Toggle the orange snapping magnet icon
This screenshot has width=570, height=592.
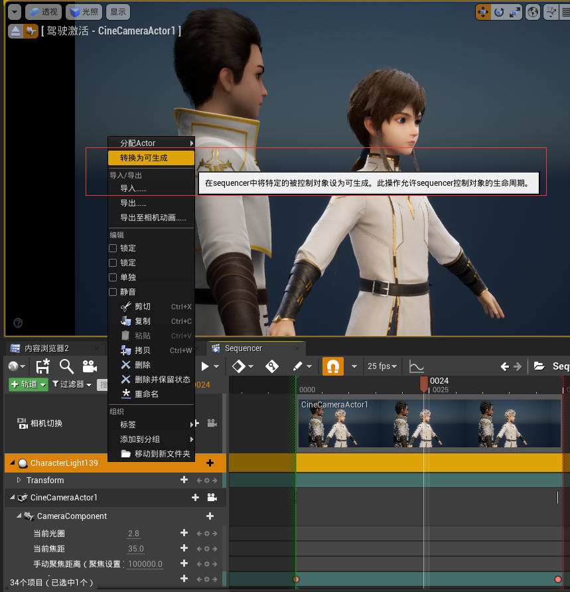point(332,366)
